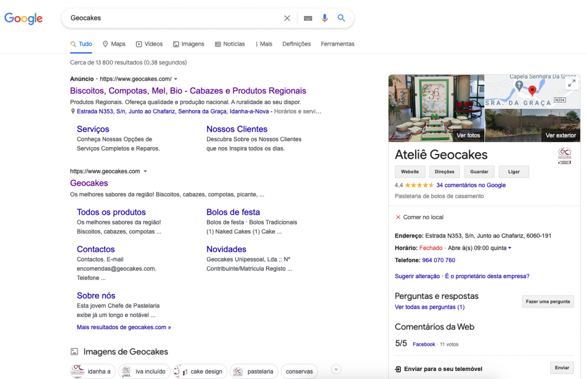Open Ferramentas
The width and height of the screenshot is (587, 379).
(x=337, y=44)
